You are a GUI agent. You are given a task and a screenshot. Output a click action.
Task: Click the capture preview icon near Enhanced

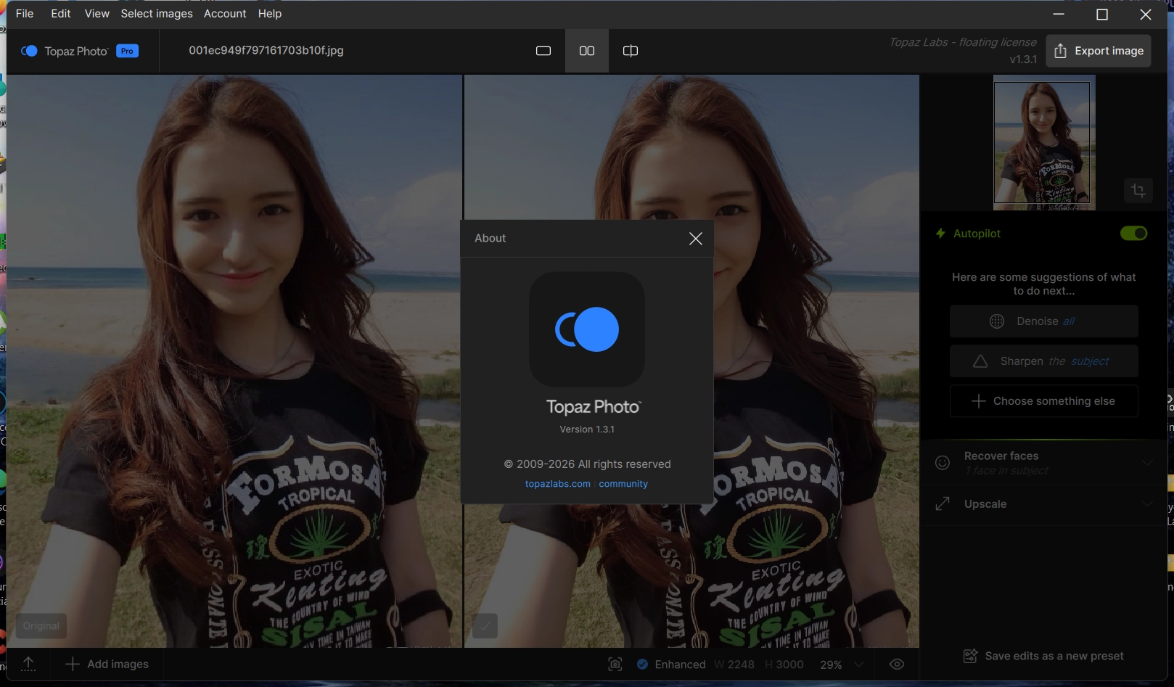(x=615, y=665)
